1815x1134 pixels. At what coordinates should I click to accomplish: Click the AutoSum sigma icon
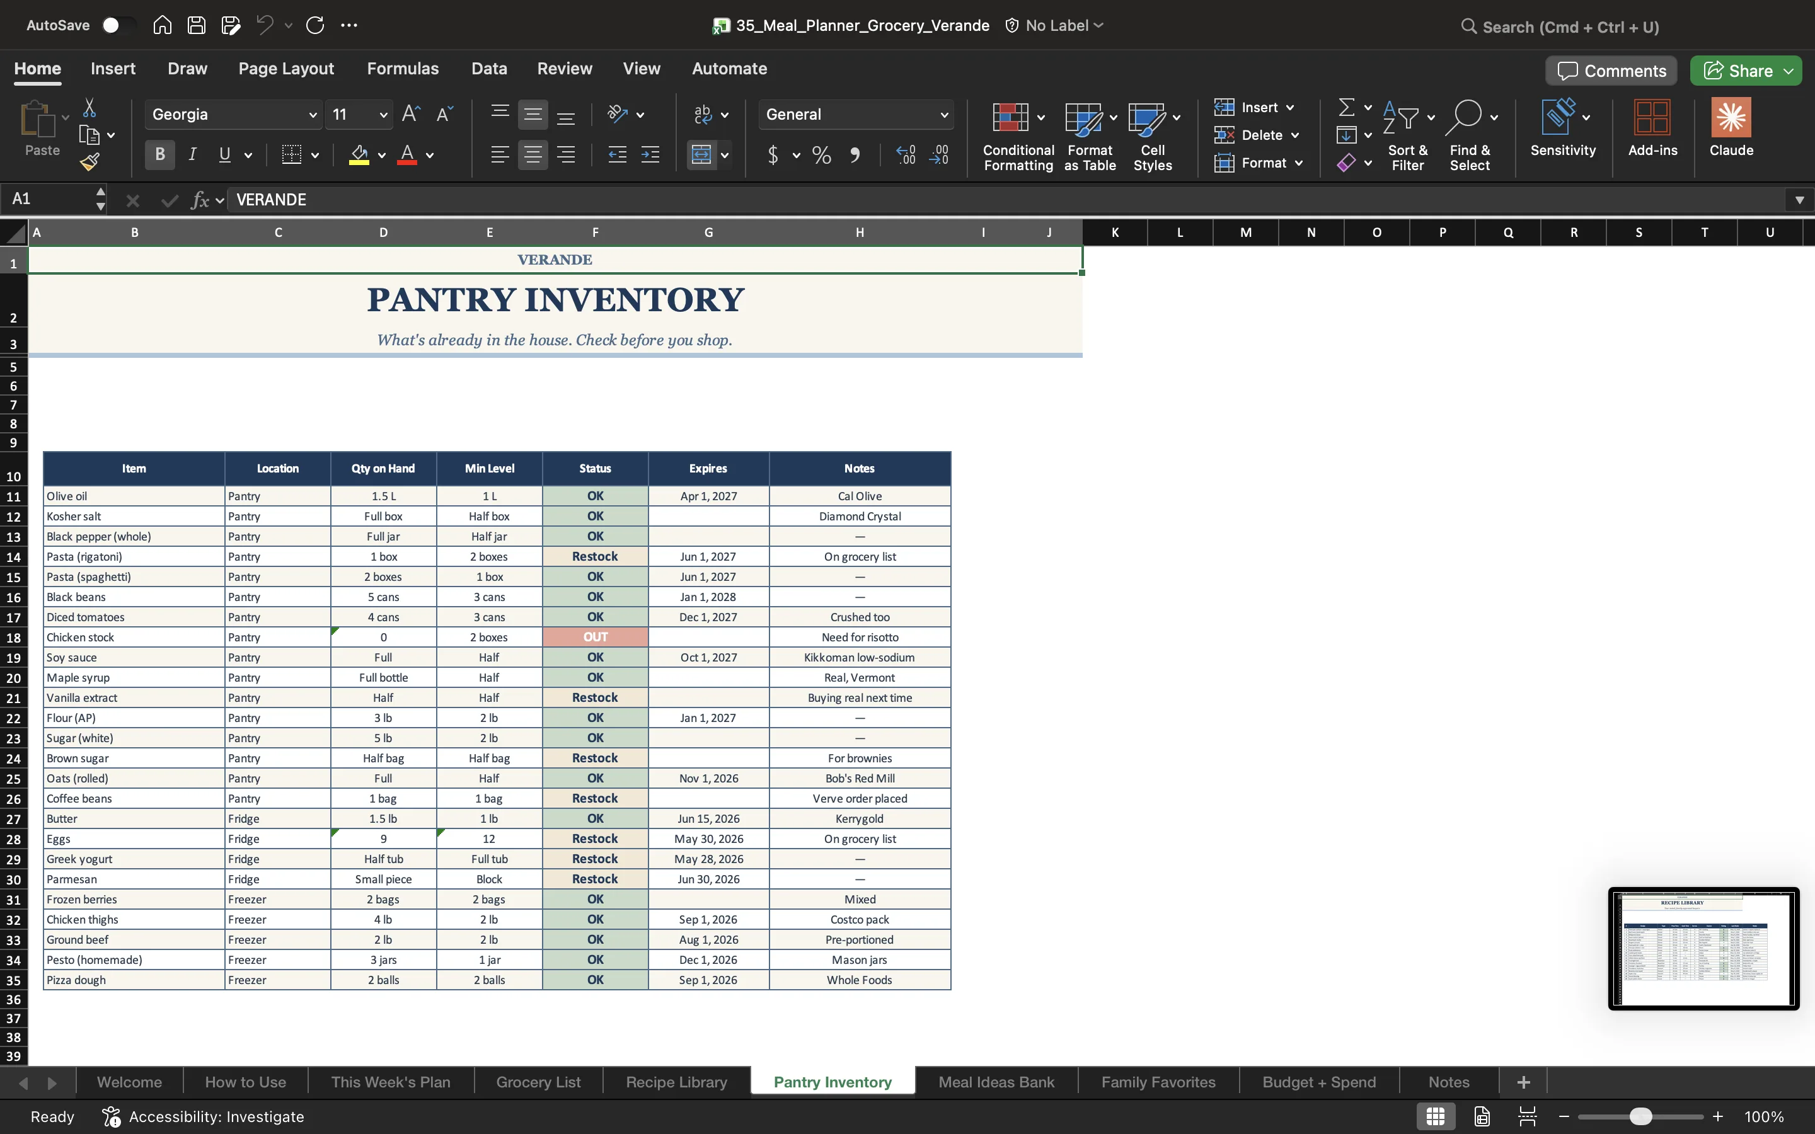coord(1347,108)
